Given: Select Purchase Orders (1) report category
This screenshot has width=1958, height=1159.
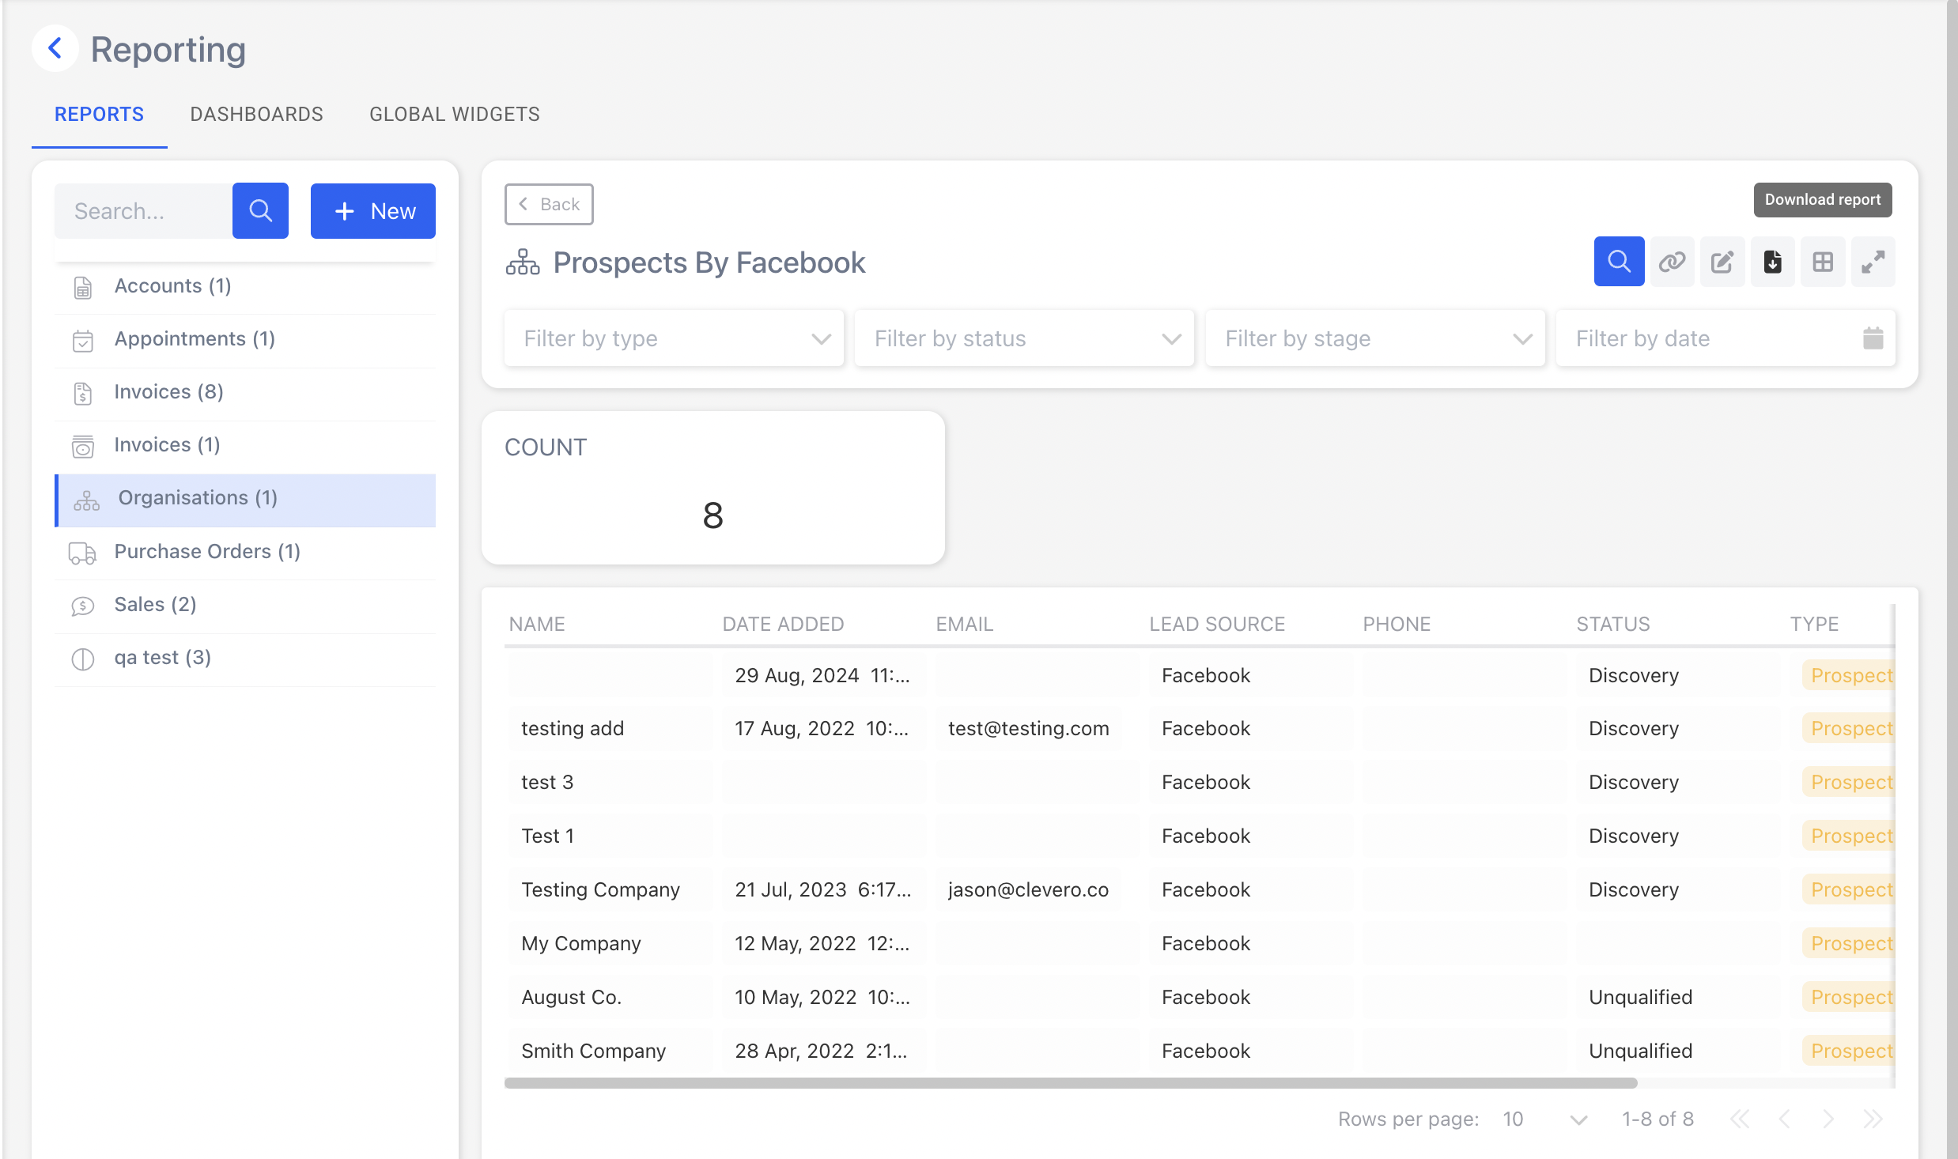Looking at the screenshot, I should coord(245,552).
